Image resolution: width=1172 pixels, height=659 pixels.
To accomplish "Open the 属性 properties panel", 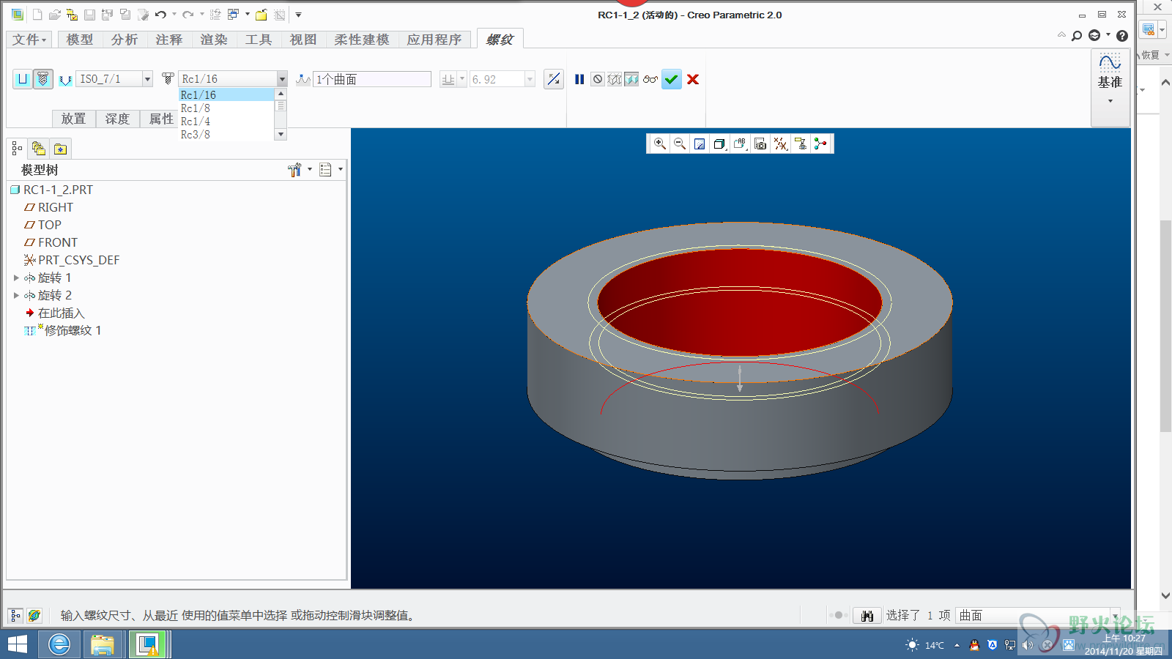I will coord(161,119).
